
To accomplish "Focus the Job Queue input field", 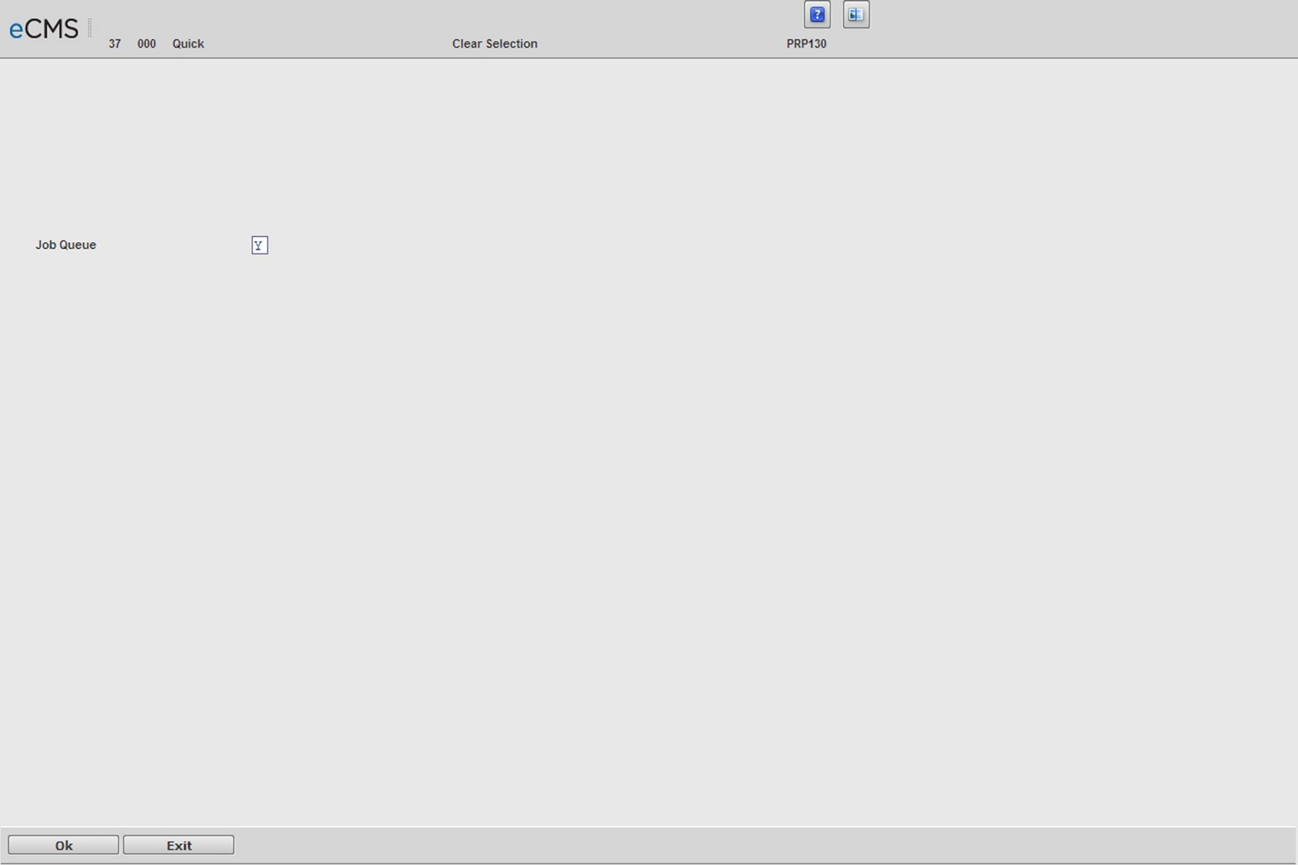I will click(x=260, y=245).
